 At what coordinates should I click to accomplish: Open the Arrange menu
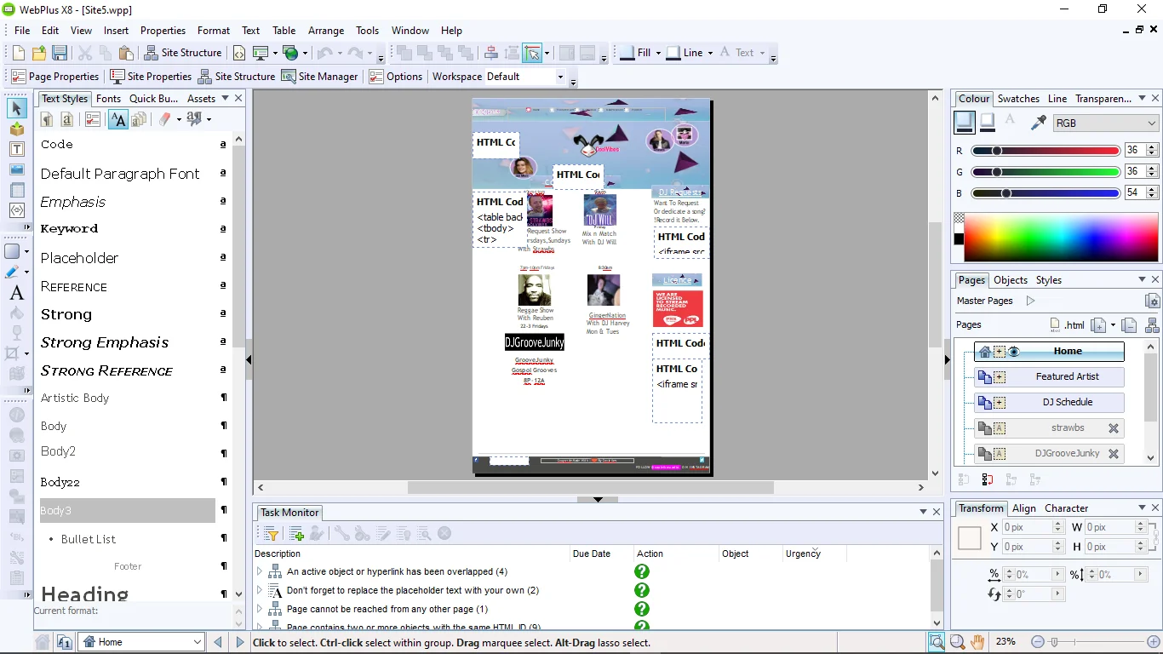coord(326,31)
